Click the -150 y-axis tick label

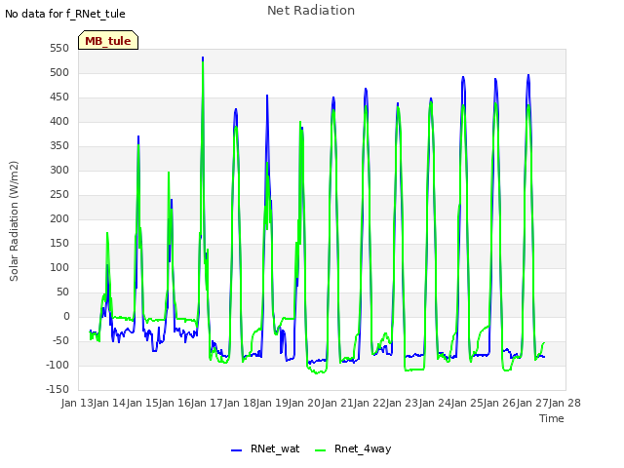tap(58, 390)
